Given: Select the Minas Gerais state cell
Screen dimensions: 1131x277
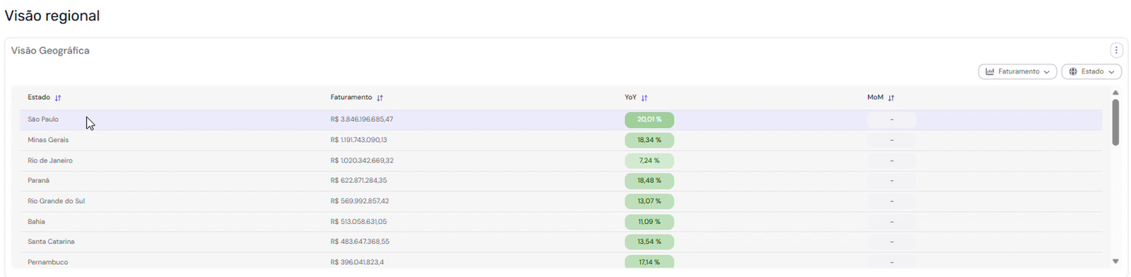Looking at the screenshot, I should point(48,140).
